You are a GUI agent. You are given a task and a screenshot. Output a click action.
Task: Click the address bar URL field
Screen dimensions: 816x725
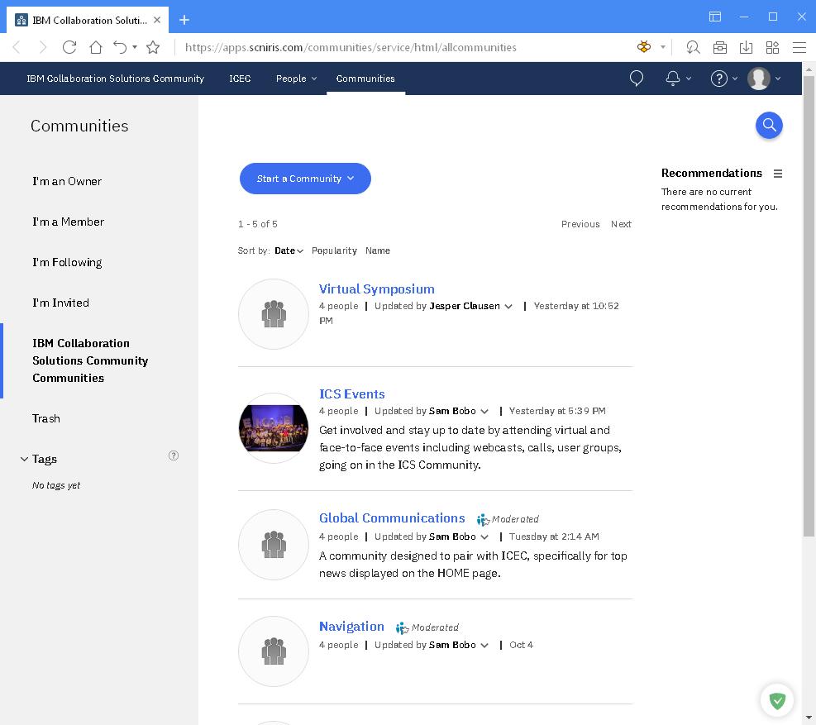(x=351, y=47)
